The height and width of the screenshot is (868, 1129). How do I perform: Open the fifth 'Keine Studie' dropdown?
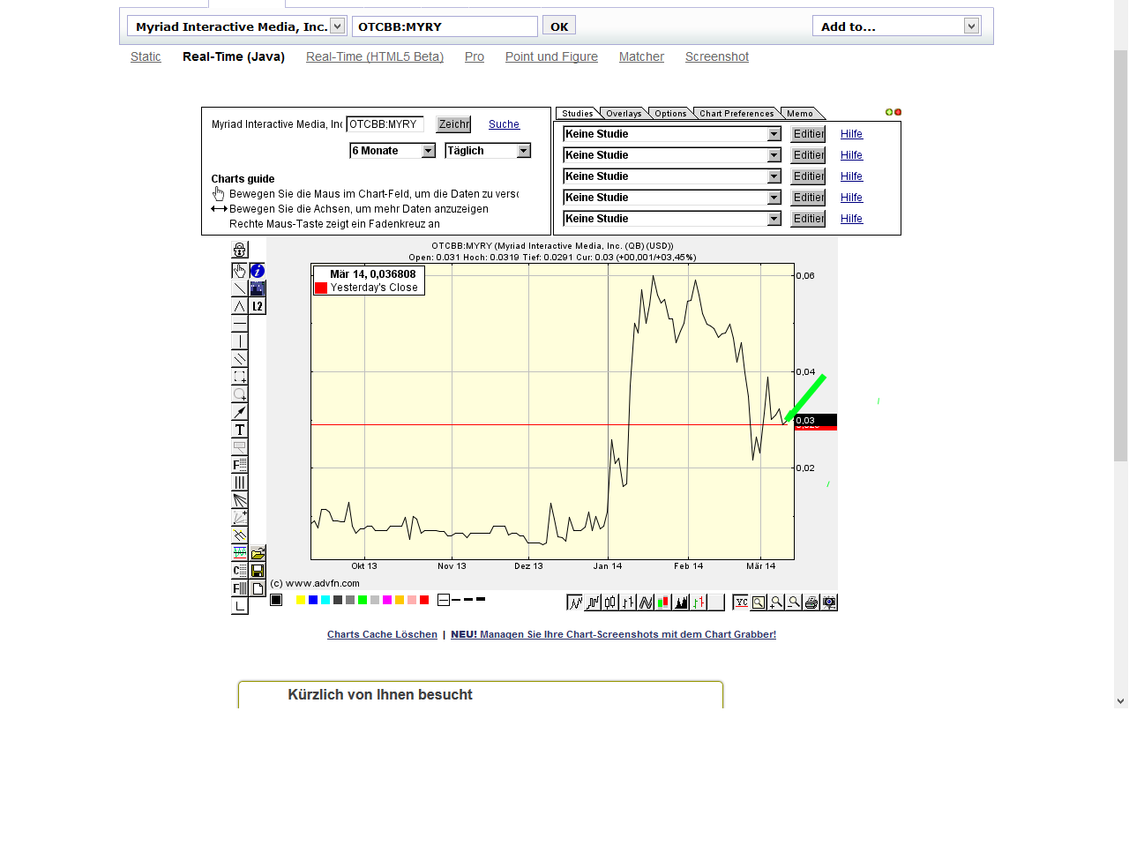(x=672, y=219)
